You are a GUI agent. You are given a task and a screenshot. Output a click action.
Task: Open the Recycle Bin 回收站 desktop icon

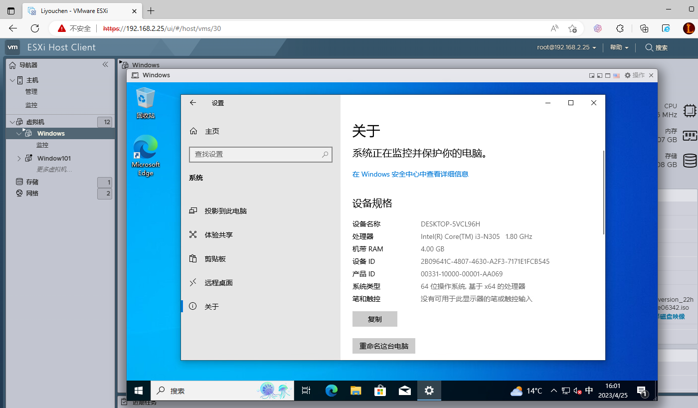pyautogui.click(x=146, y=103)
